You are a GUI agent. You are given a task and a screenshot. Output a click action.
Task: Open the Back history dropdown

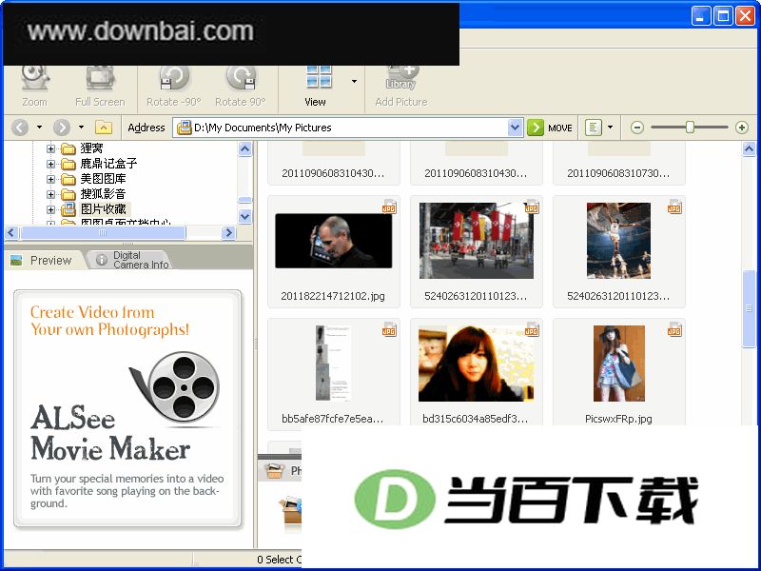[x=39, y=128]
